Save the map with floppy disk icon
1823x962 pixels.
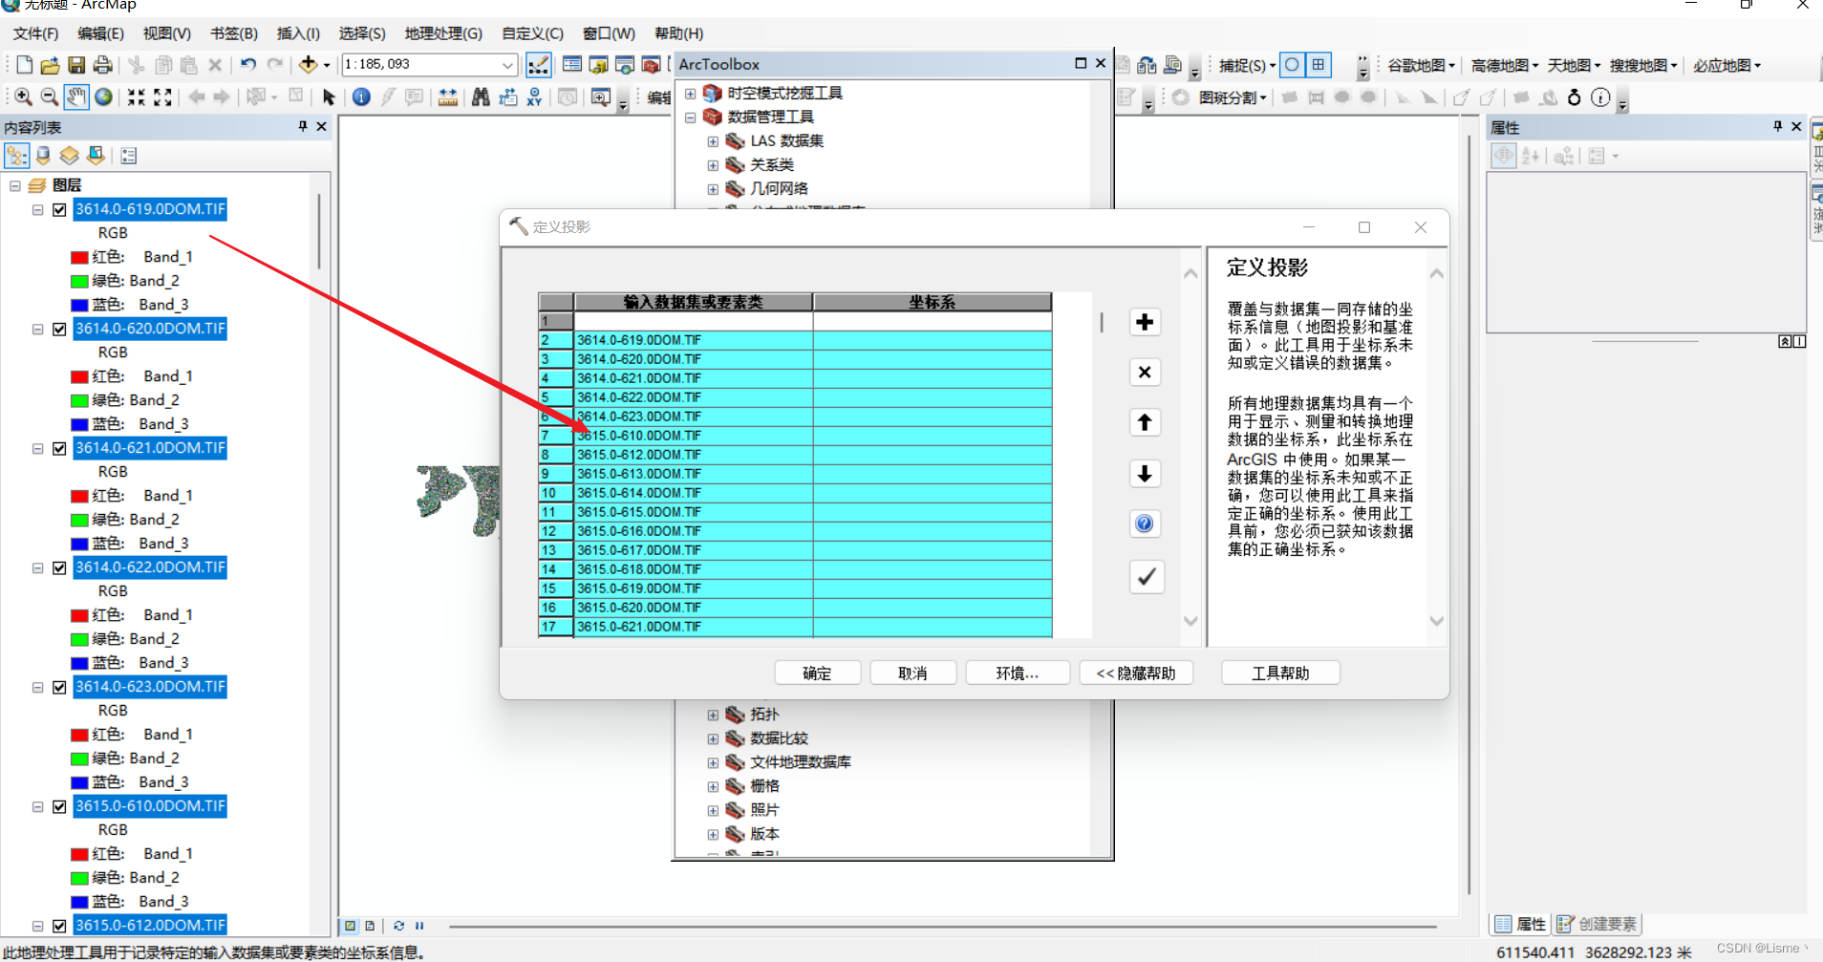coord(76,65)
